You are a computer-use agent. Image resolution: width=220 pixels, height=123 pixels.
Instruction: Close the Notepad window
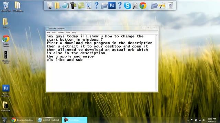point(154,28)
